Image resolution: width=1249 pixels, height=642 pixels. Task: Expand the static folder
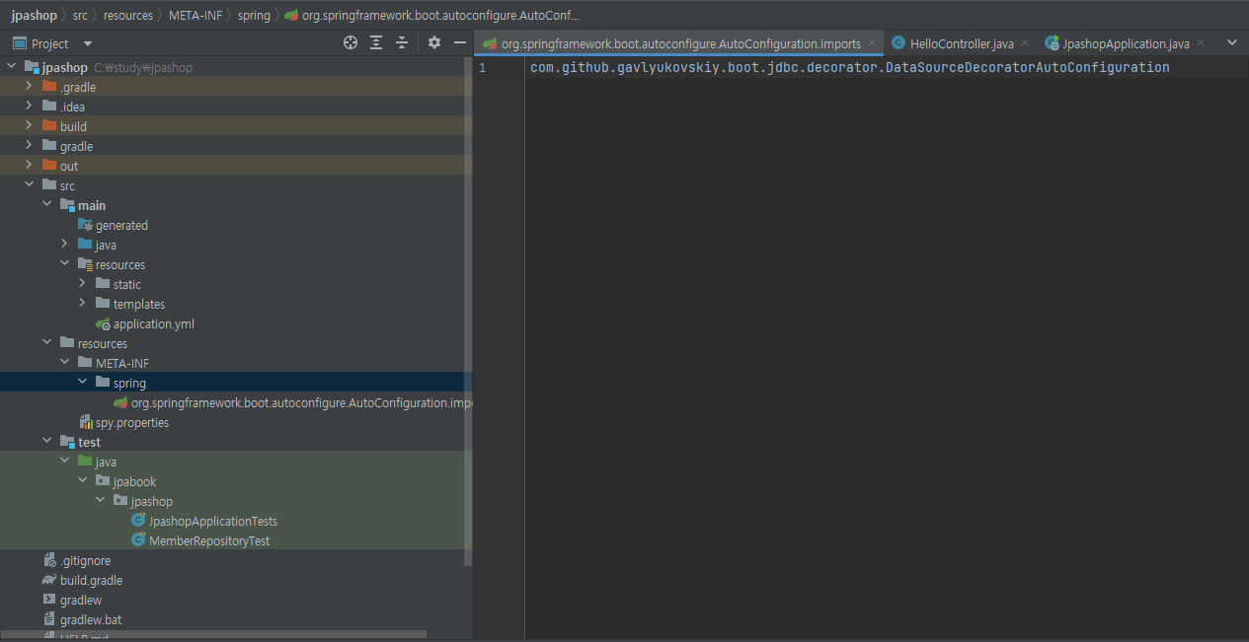(x=83, y=284)
